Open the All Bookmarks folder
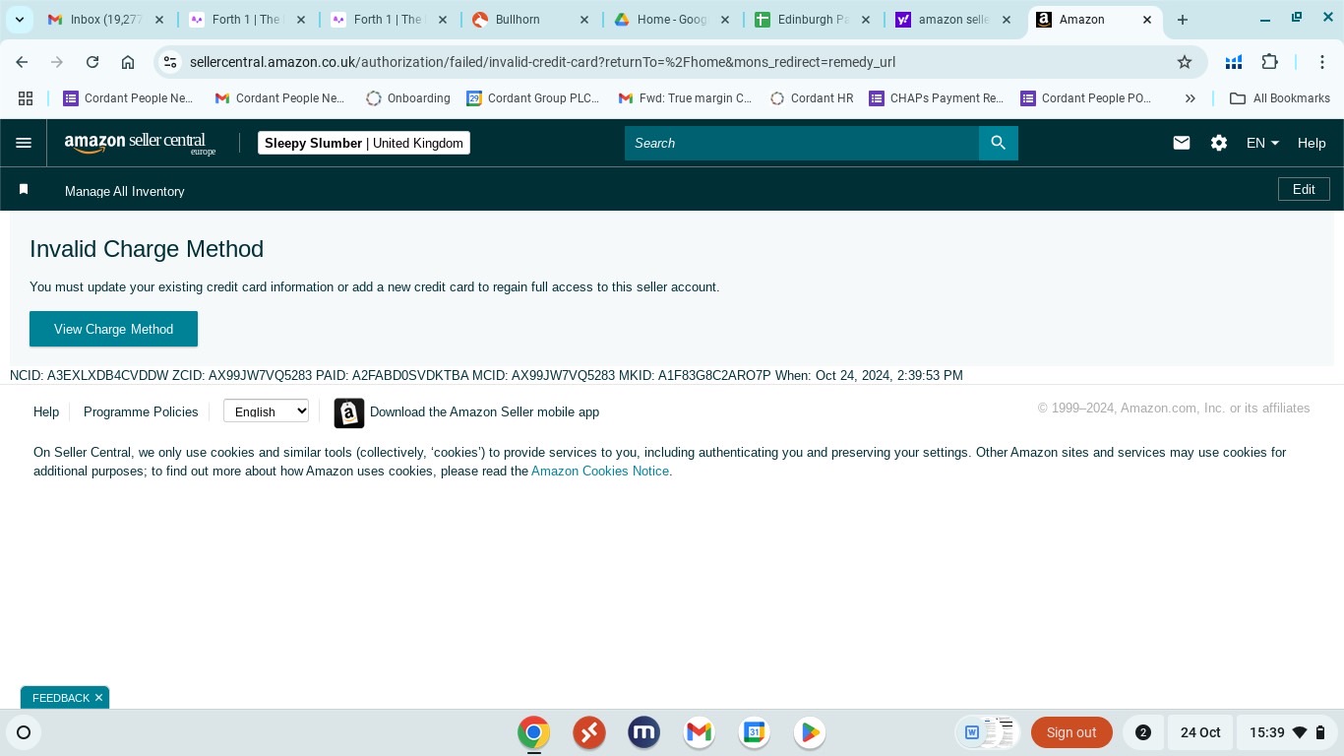The height and width of the screenshot is (756, 1344). coord(1280,98)
